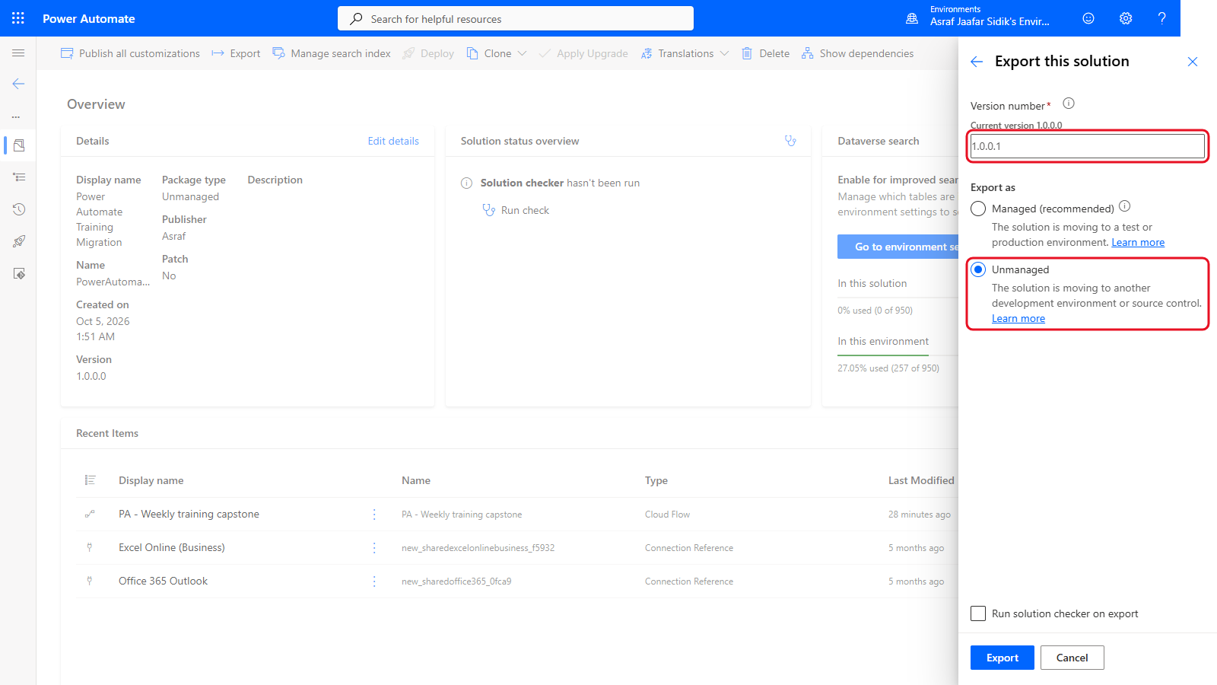
Task: Click the blue Export button
Action: [x=1003, y=658]
